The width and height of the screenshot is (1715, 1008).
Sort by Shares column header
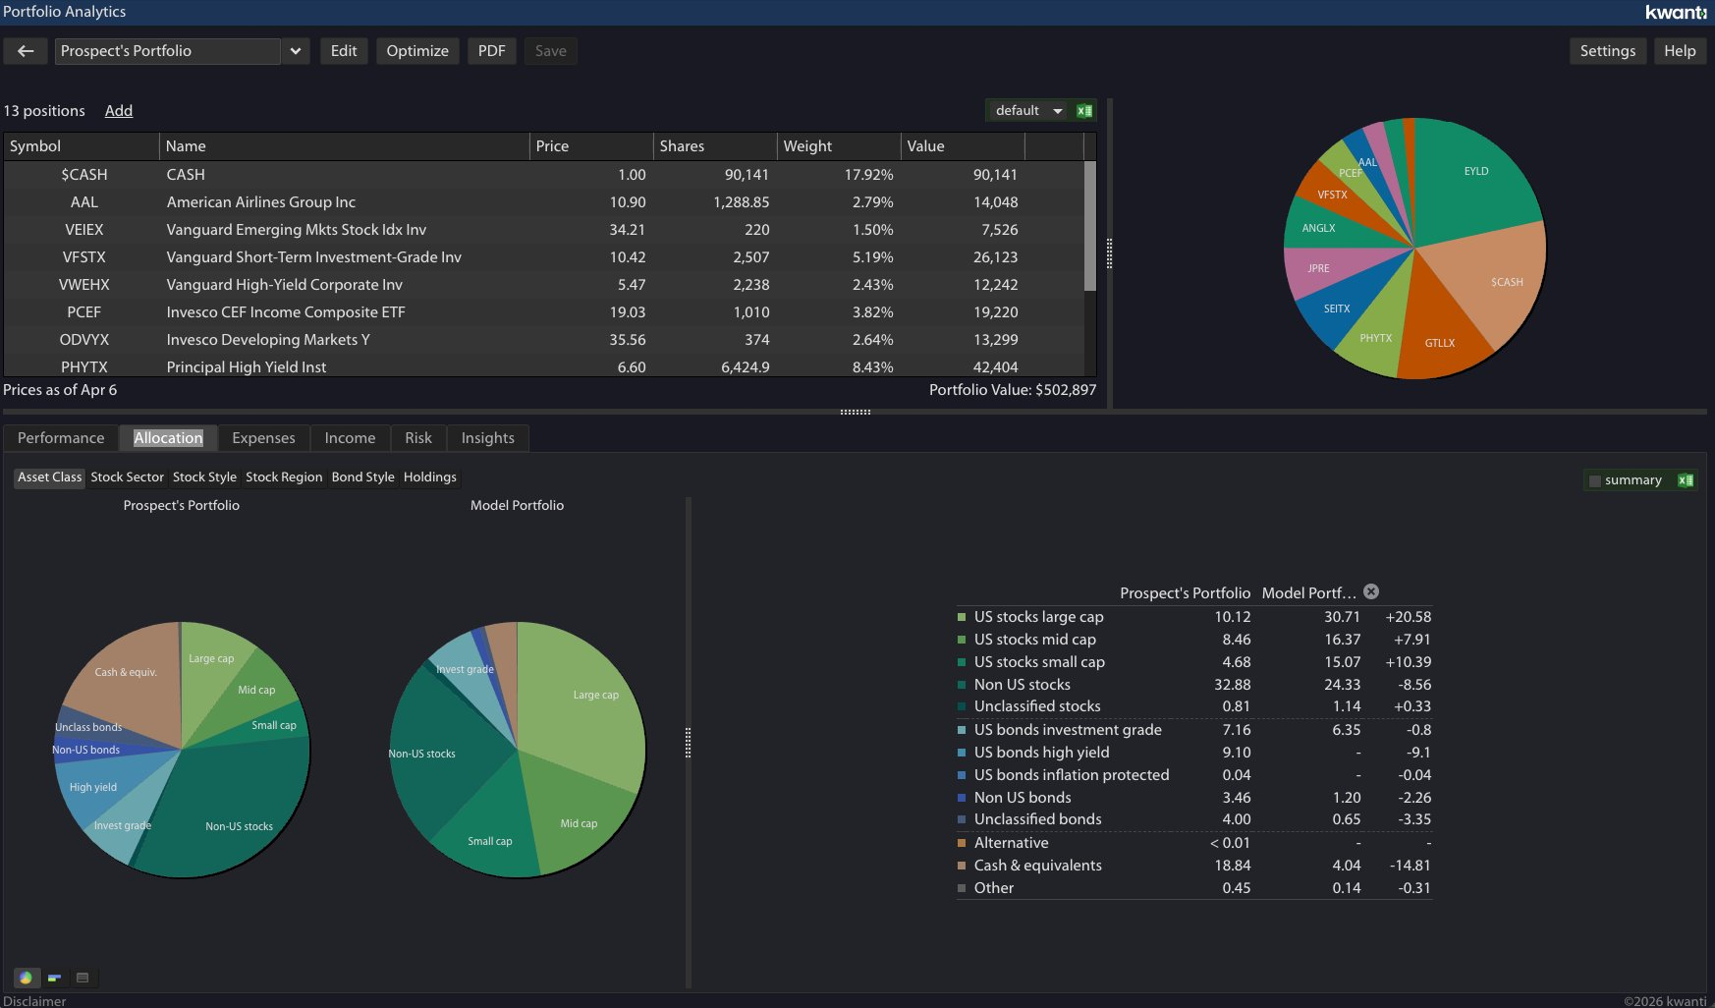716,146
